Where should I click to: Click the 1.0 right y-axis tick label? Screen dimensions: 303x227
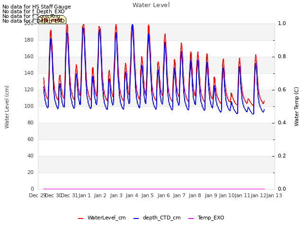pyautogui.click(x=282, y=23)
